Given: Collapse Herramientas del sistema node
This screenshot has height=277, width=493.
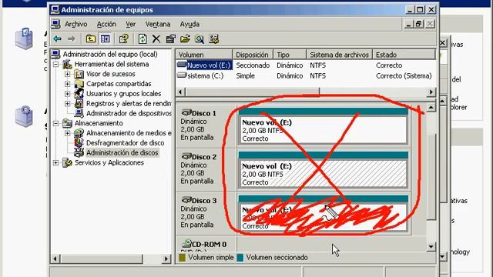Looking at the screenshot, I should point(55,64).
